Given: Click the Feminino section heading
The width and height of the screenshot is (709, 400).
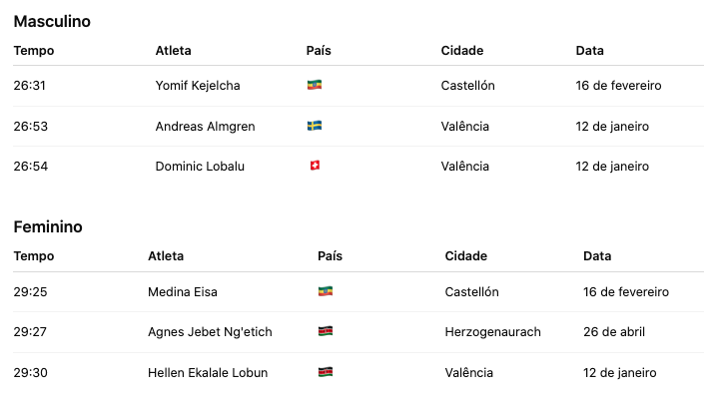Looking at the screenshot, I should tap(48, 227).
